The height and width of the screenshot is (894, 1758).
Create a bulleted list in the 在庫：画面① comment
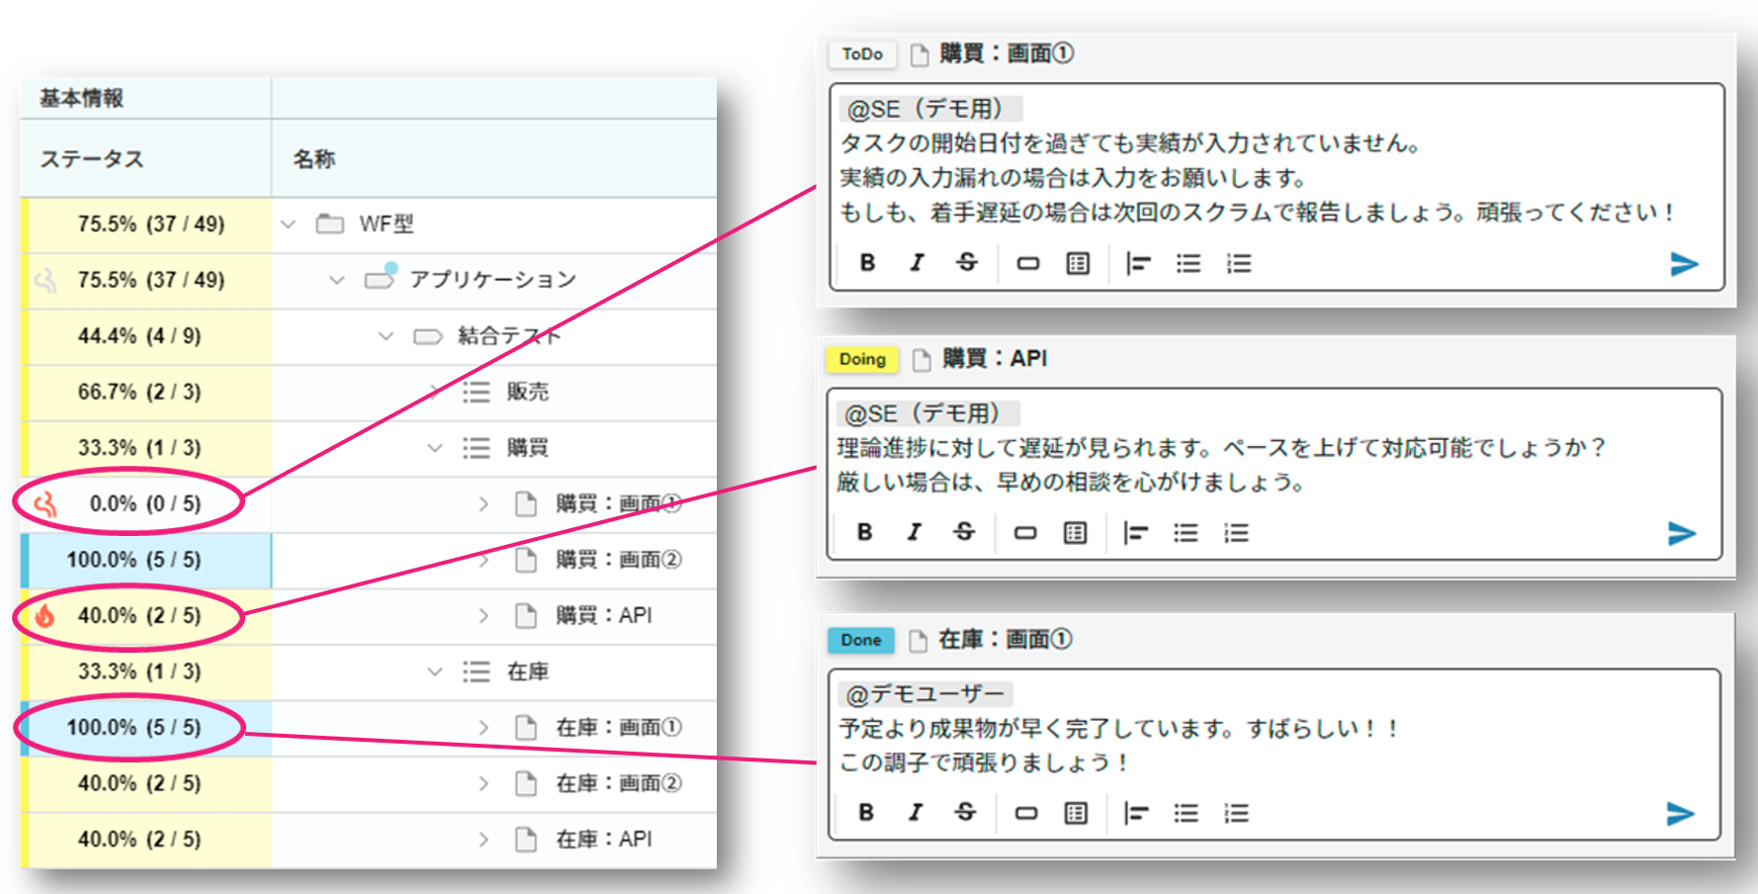point(1186,813)
